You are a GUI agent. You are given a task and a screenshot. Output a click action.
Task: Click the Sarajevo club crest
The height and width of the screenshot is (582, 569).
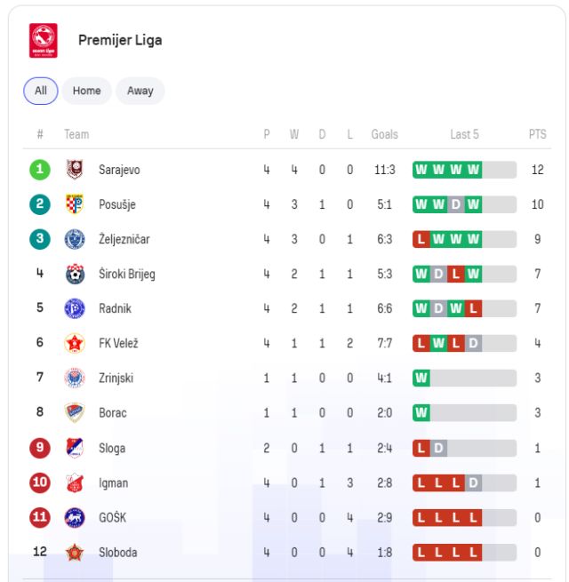[75, 170]
